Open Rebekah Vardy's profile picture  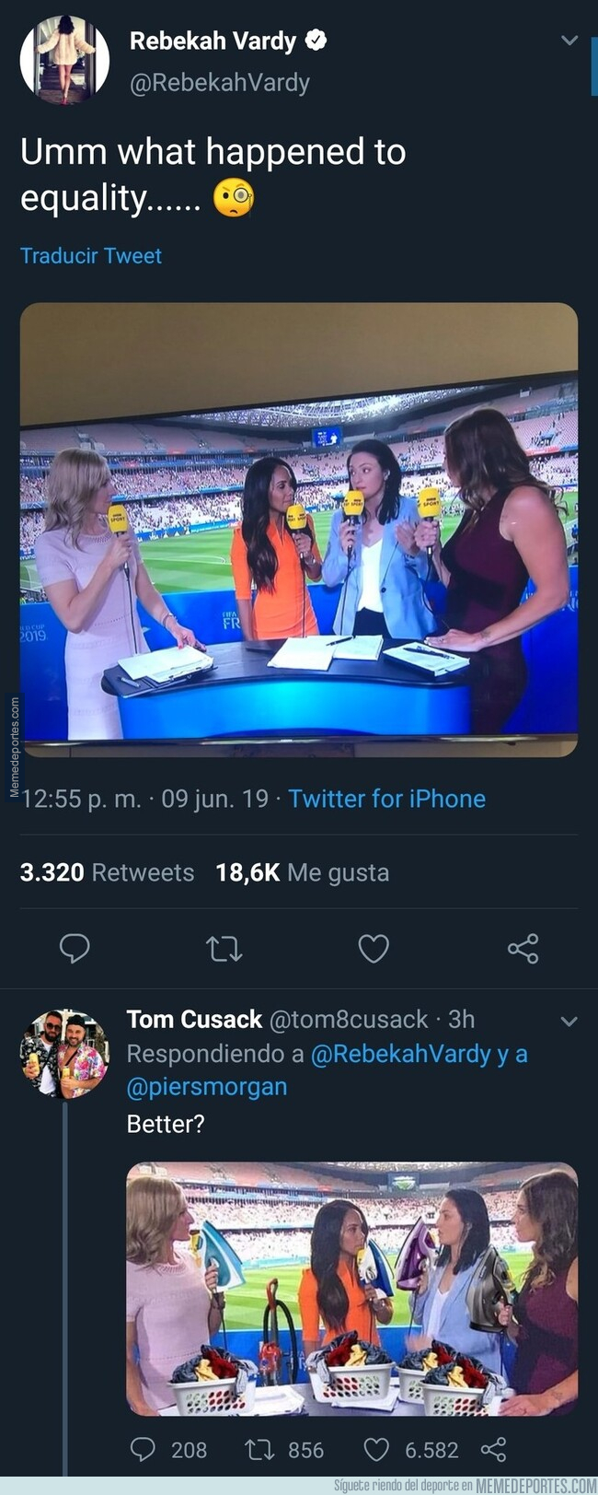(x=64, y=59)
